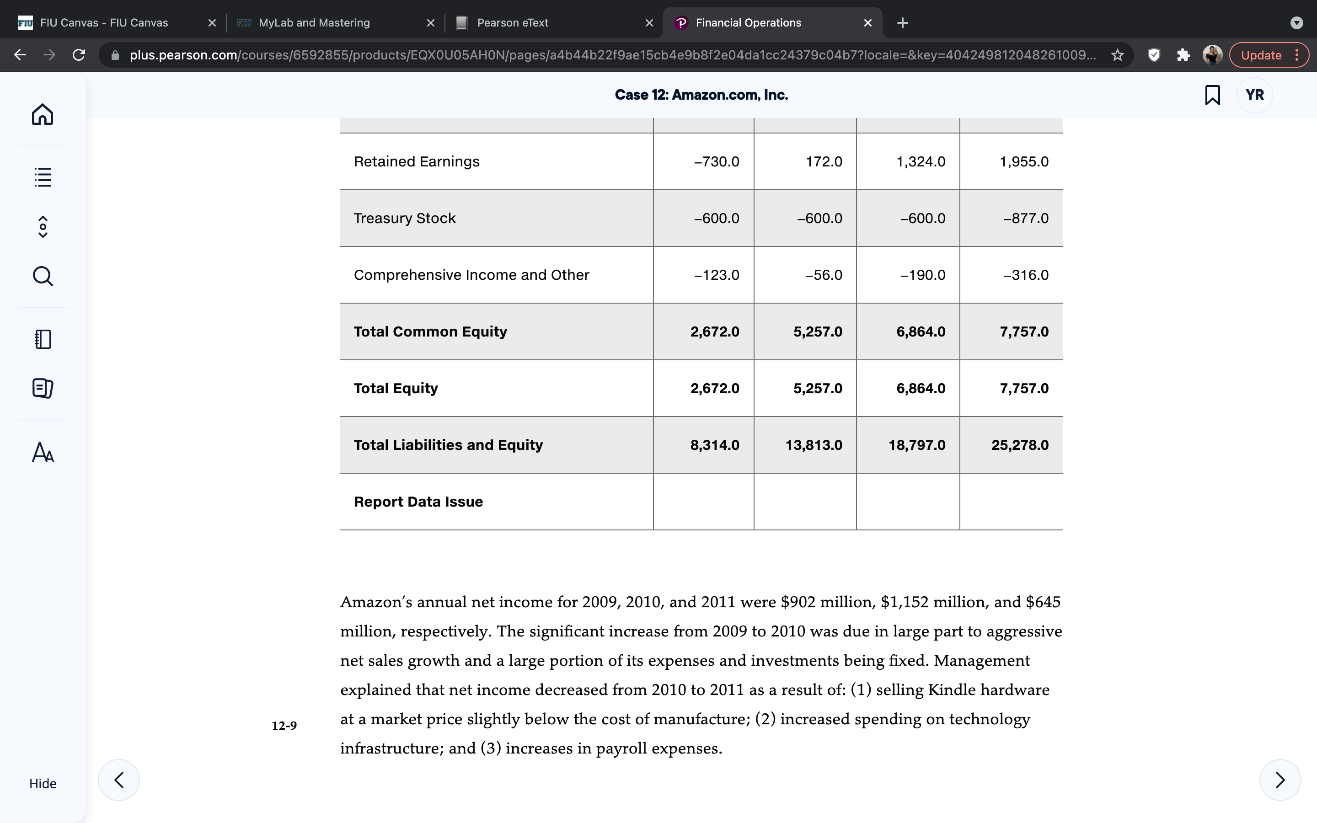Bookmark this page with the ribbon icon
The height and width of the screenshot is (823, 1317).
coord(1213,95)
